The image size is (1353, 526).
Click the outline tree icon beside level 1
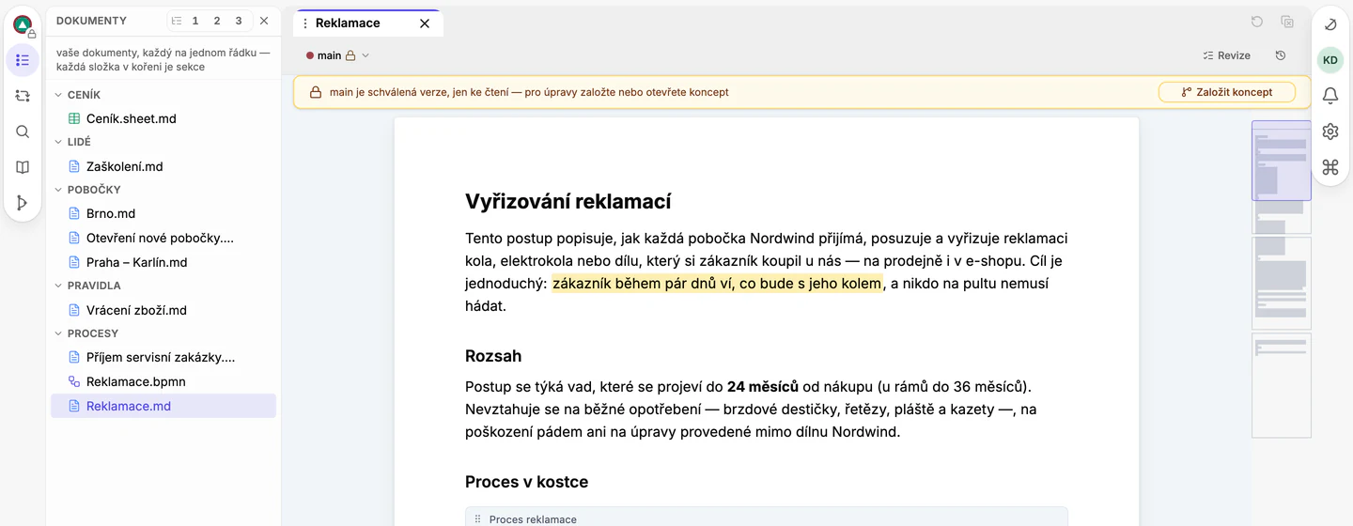tap(177, 21)
